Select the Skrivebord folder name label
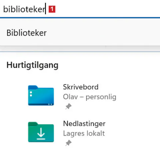This screenshot has width=160, height=152. pyautogui.click(x=81, y=87)
